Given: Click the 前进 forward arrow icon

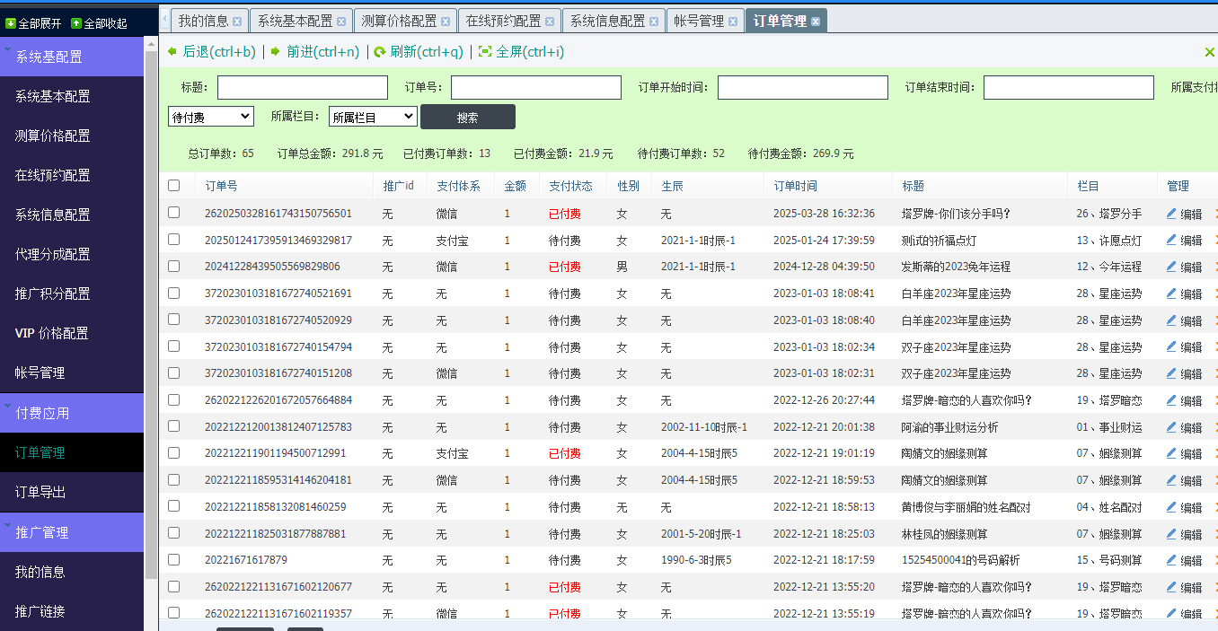Looking at the screenshot, I should coord(276,52).
